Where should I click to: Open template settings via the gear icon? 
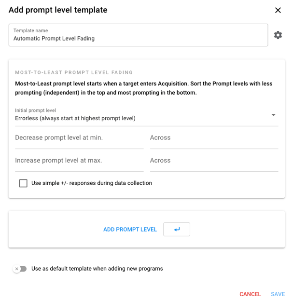[278, 35]
